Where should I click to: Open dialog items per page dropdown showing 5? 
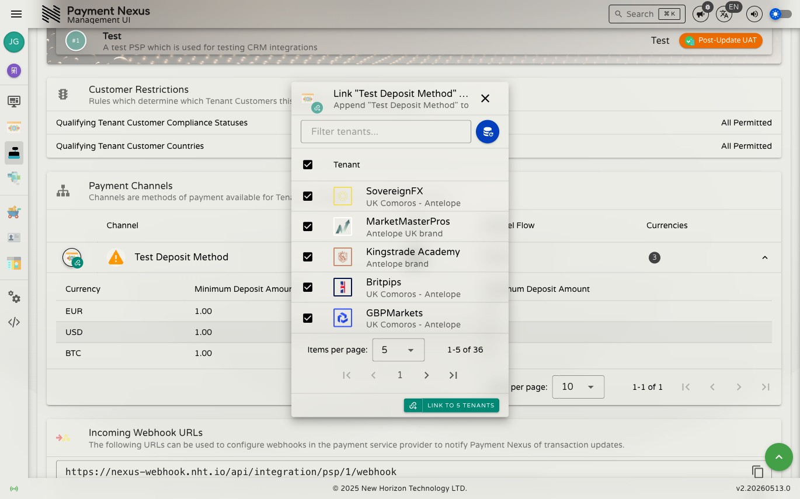[x=398, y=350]
